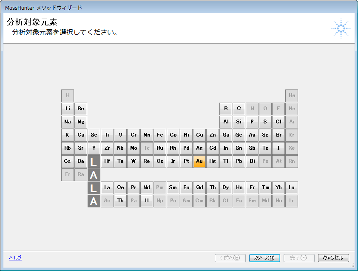
Task: Toggle hafnium (Hf) element
Action: click(107, 162)
